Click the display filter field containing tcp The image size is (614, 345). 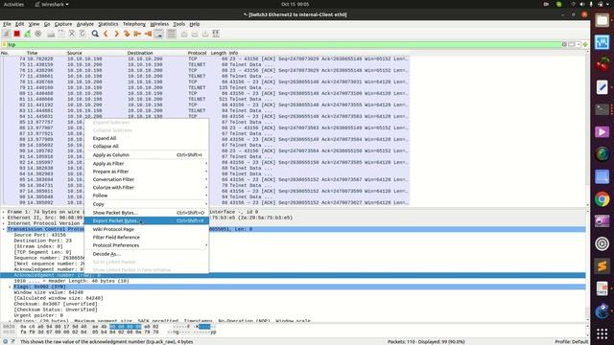click(284, 45)
